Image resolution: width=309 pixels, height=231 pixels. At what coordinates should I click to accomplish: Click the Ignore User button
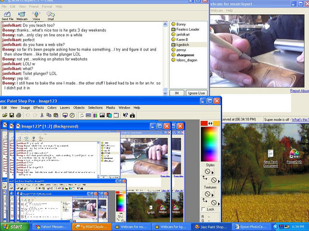pos(197,93)
